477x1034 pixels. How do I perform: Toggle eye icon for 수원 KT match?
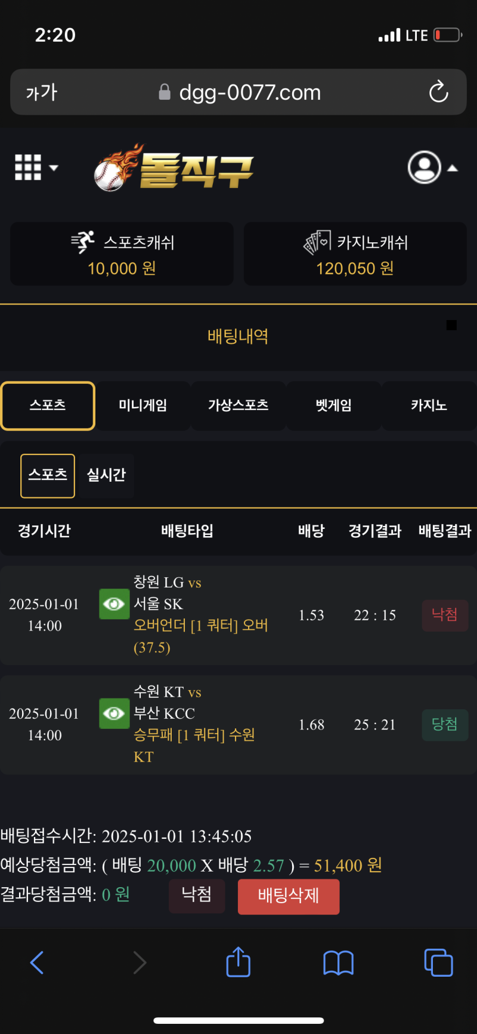[x=114, y=713]
